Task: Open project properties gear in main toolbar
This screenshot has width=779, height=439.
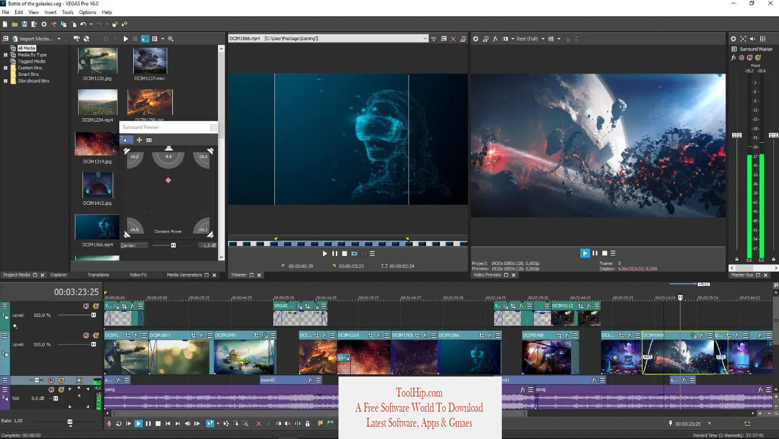Action: click(44, 24)
